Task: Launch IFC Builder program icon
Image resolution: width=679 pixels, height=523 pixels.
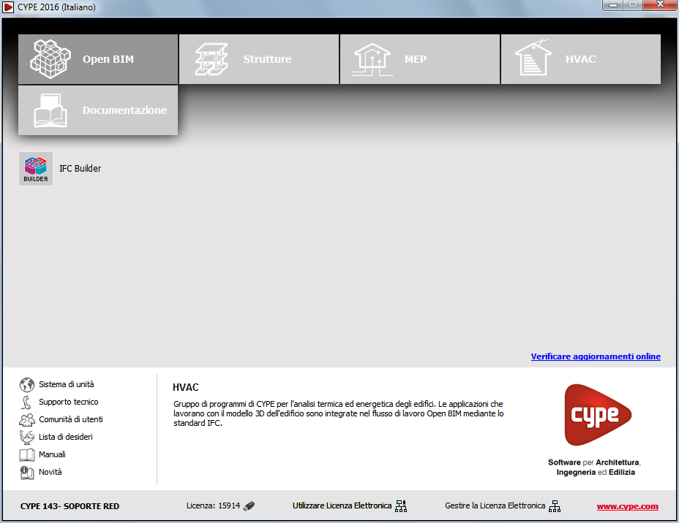Action: click(36, 169)
